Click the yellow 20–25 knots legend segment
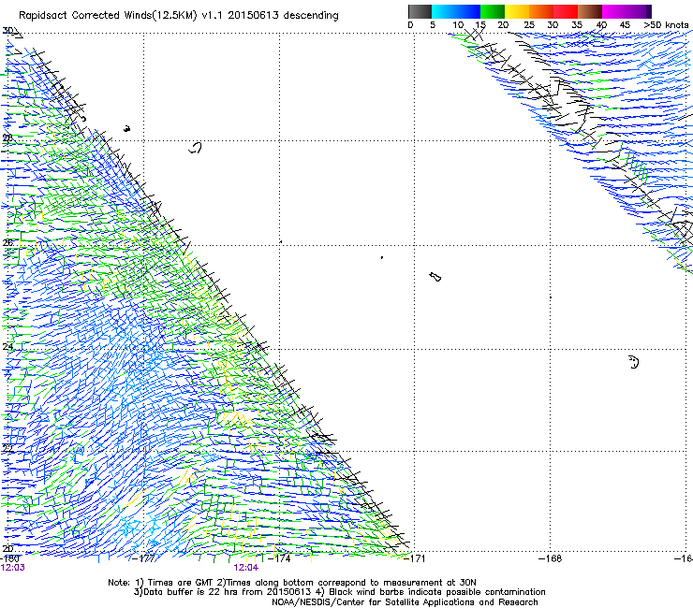Viewport: 693px width, 608px height. pos(517,11)
